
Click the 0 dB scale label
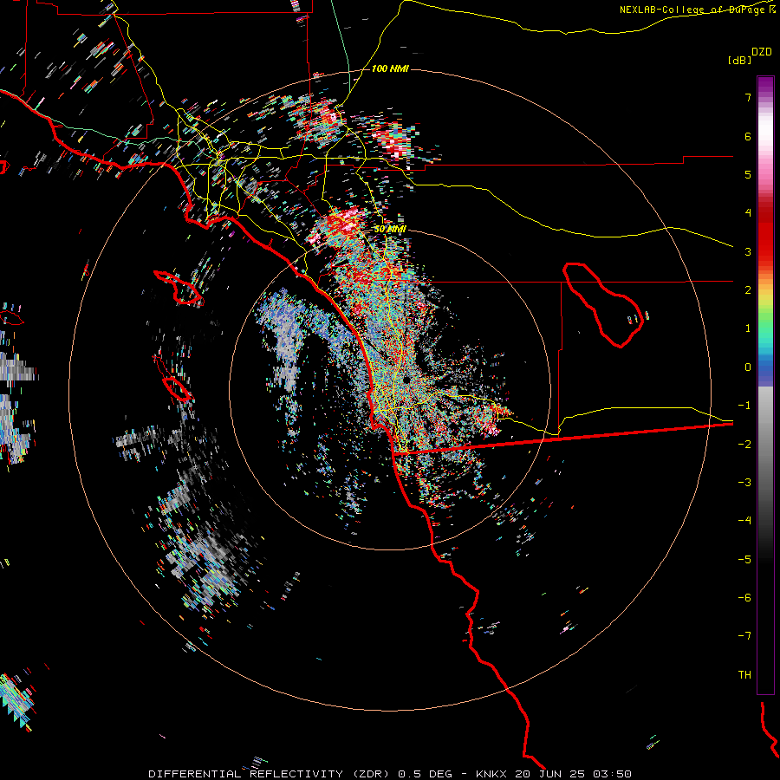click(x=748, y=367)
